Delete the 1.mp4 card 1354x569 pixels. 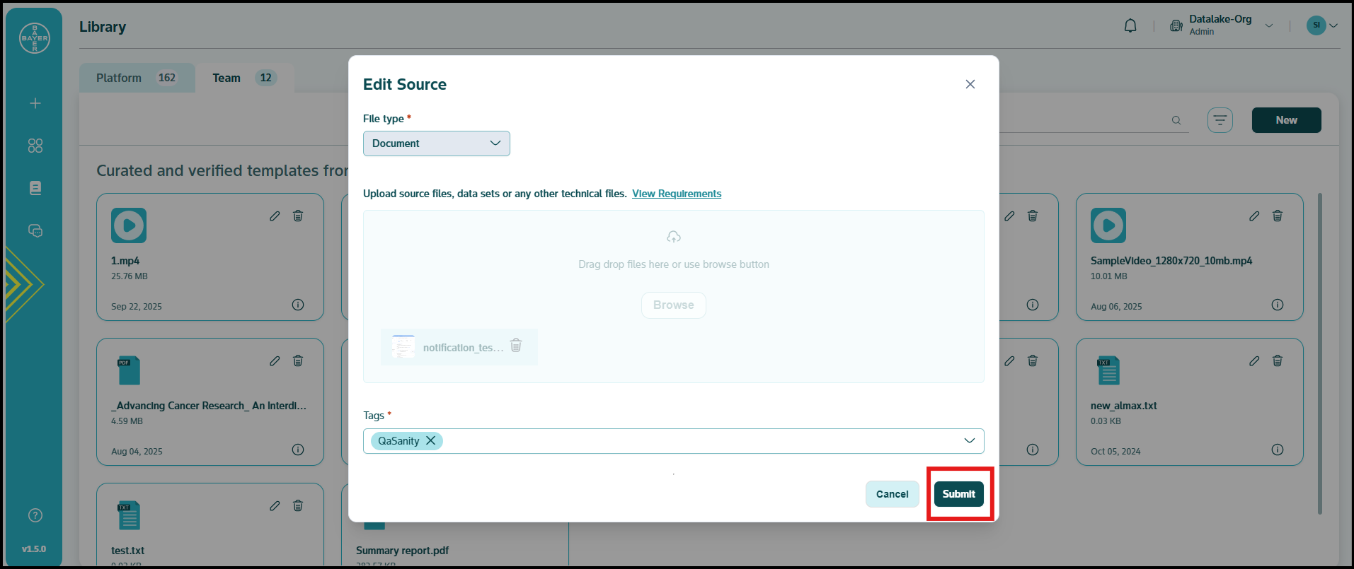pyautogui.click(x=298, y=216)
